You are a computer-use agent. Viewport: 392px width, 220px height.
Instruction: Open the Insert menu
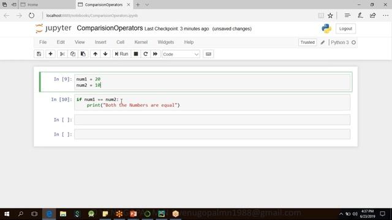pyautogui.click(x=100, y=42)
